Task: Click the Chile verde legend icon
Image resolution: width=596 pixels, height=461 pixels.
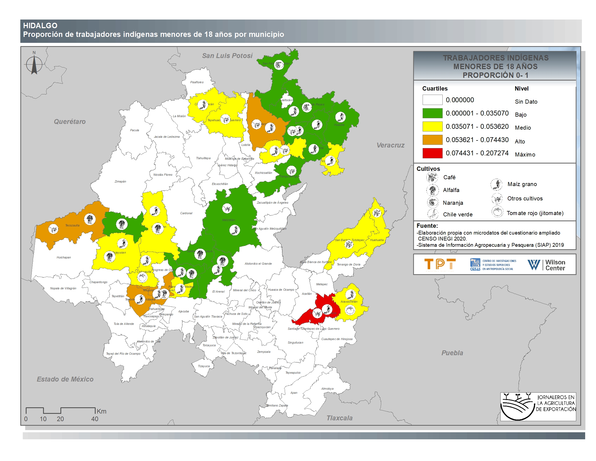Action: (x=432, y=214)
